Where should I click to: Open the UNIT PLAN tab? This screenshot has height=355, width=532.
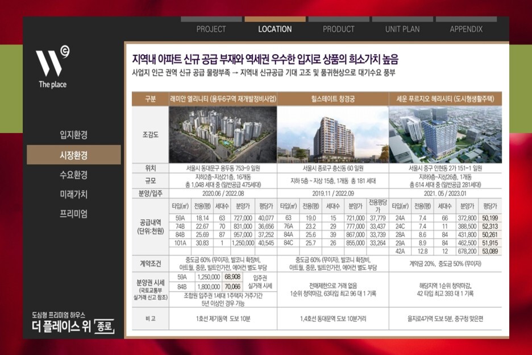point(402,29)
